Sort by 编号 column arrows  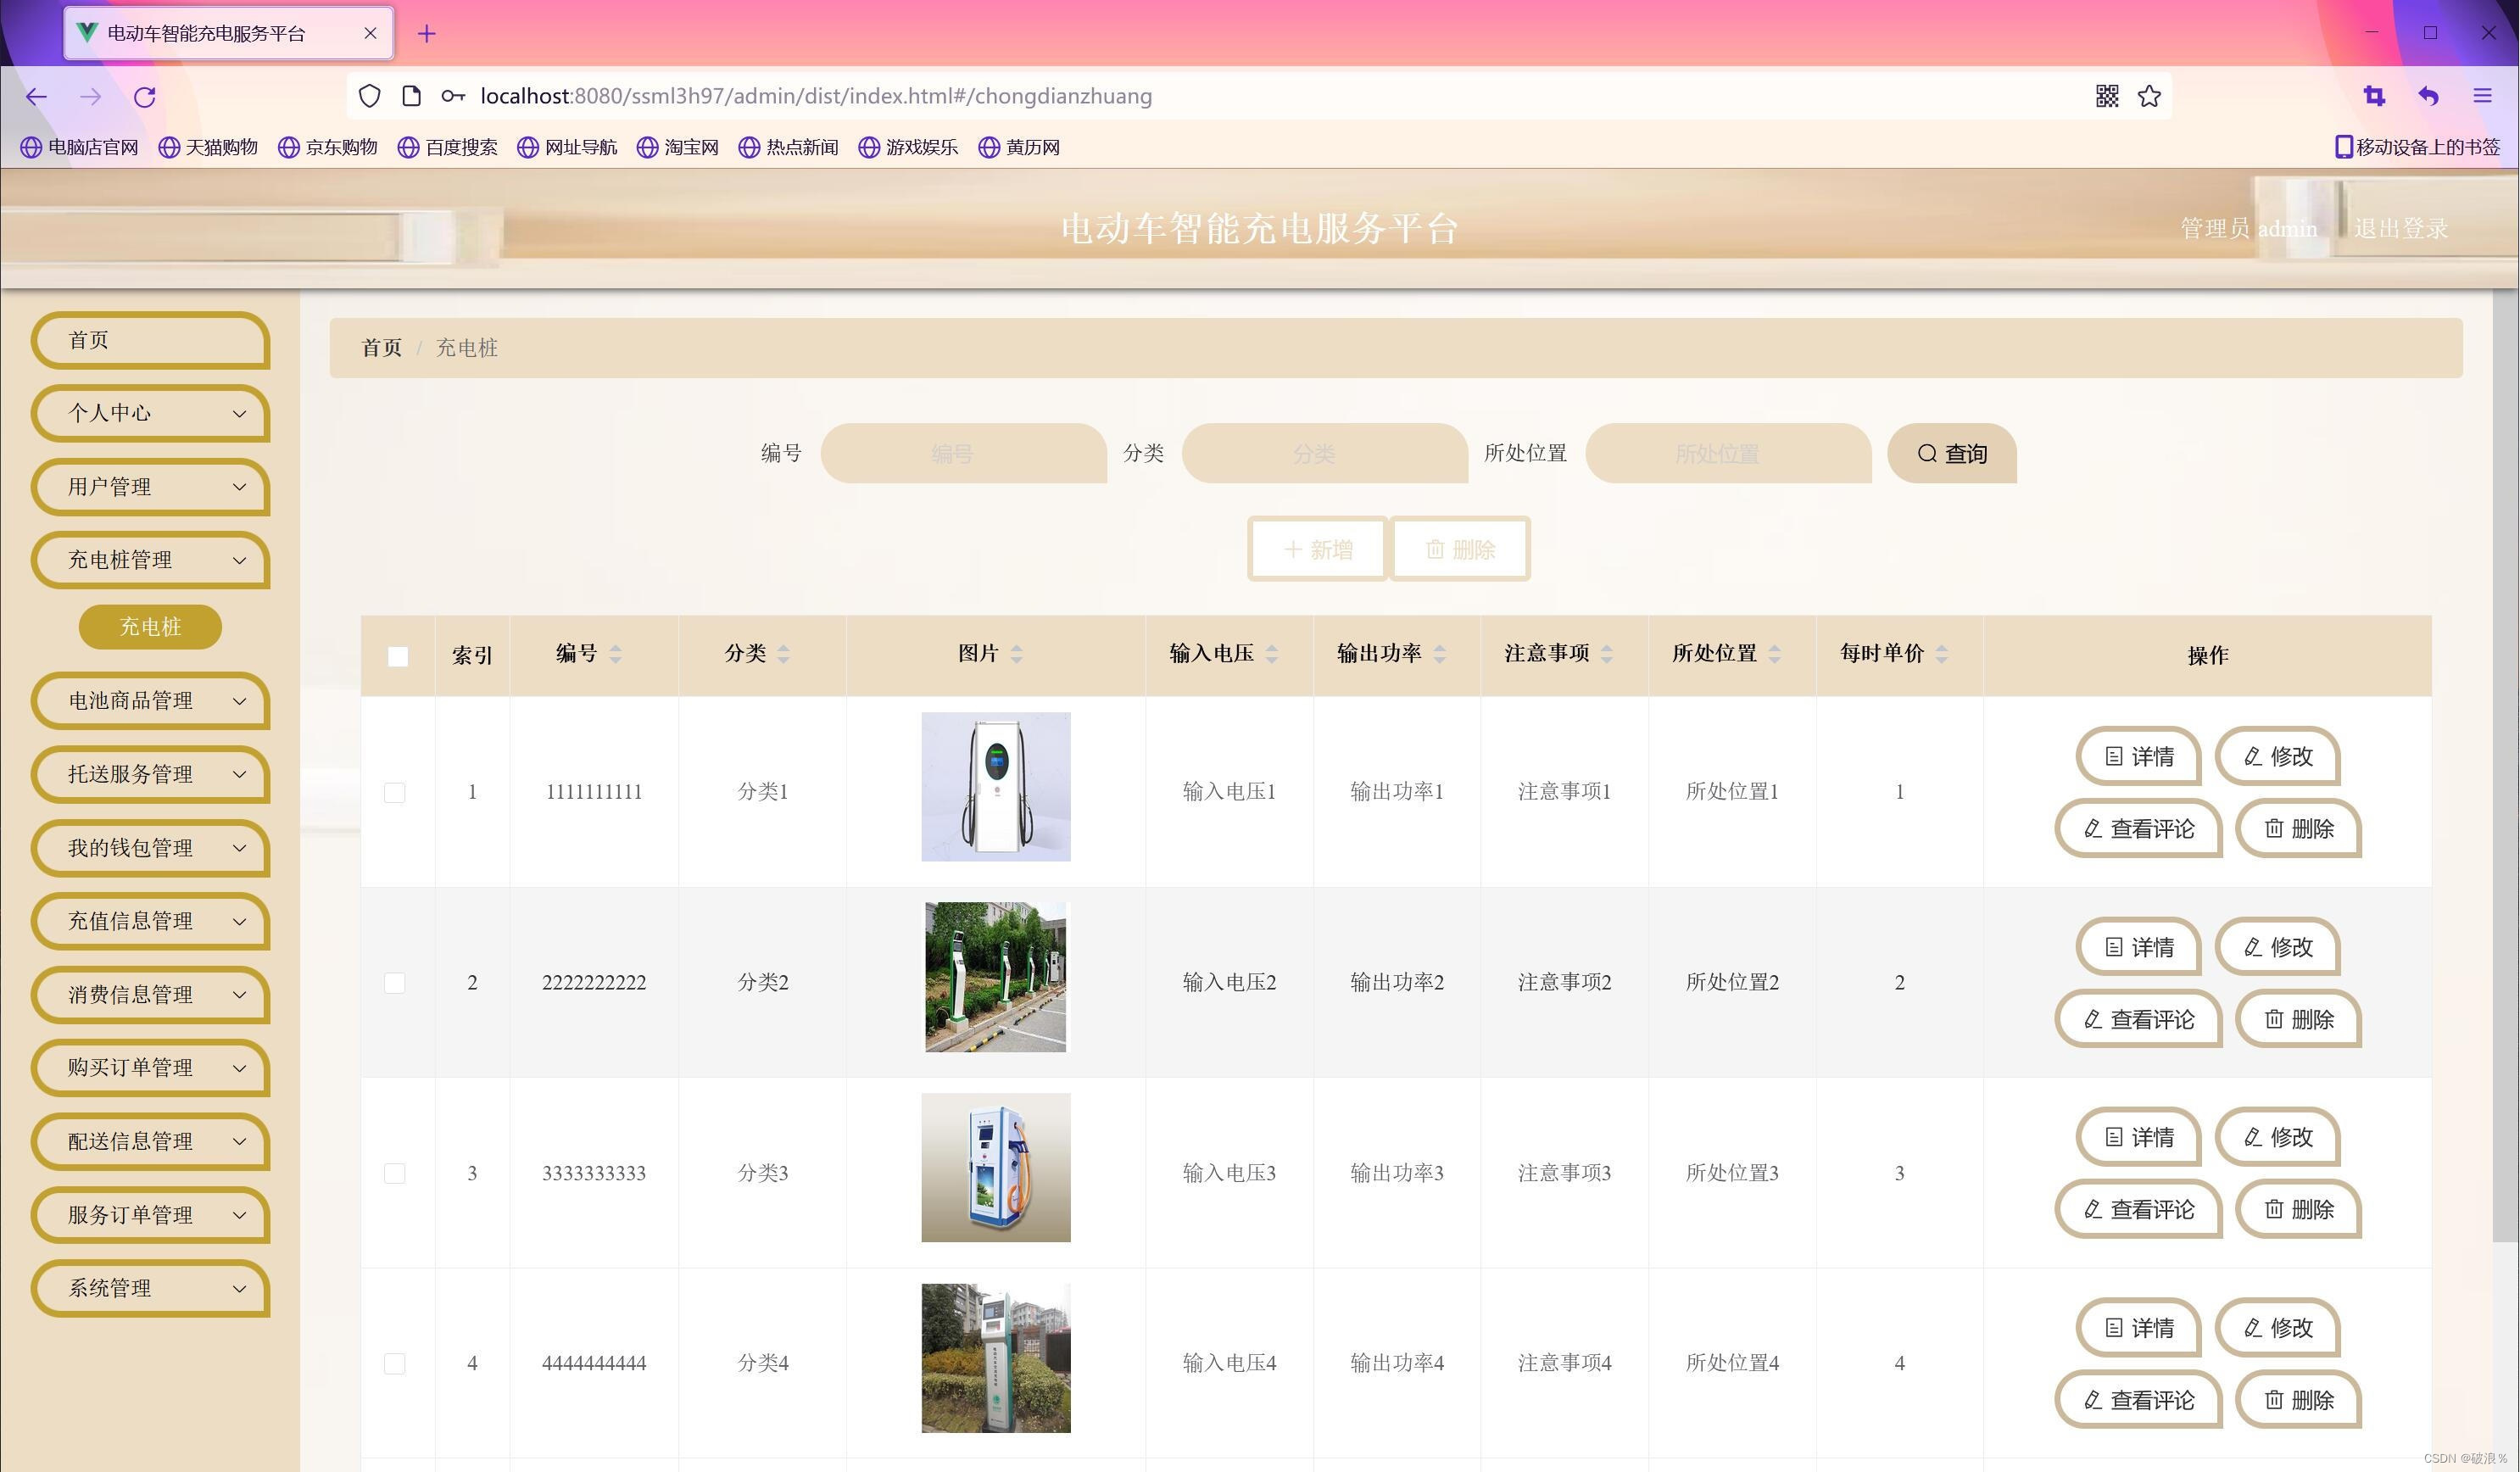[x=615, y=654]
